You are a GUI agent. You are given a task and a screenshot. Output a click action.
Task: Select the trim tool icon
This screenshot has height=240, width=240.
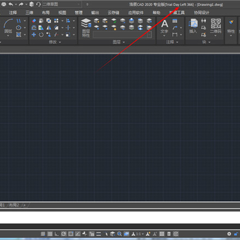point(56,35)
